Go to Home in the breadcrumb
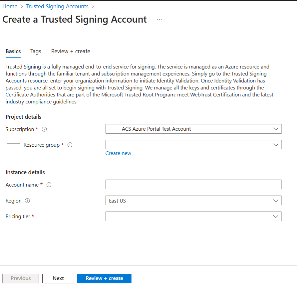This screenshot has height=291, width=297. pyautogui.click(x=10, y=6)
